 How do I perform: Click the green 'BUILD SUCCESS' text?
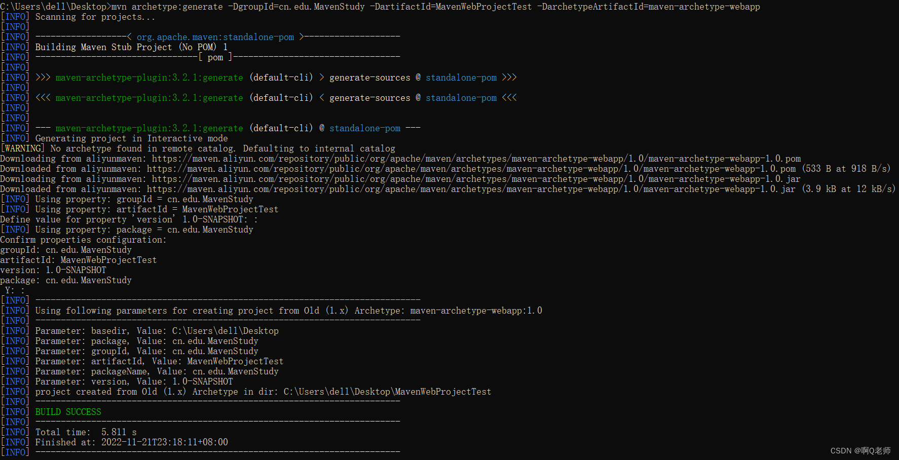pyautogui.click(x=68, y=412)
